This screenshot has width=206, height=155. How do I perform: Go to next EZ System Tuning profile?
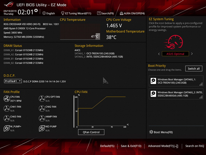tap(192, 54)
